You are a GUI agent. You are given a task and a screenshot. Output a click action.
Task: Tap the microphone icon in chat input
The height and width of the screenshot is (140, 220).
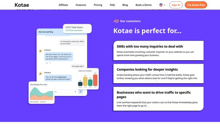coord(75,91)
